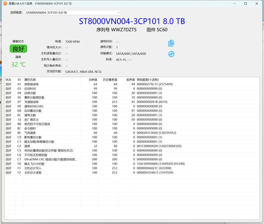Click the app icon in the title bar
This screenshot has width=264, height=224.
[5, 4]
